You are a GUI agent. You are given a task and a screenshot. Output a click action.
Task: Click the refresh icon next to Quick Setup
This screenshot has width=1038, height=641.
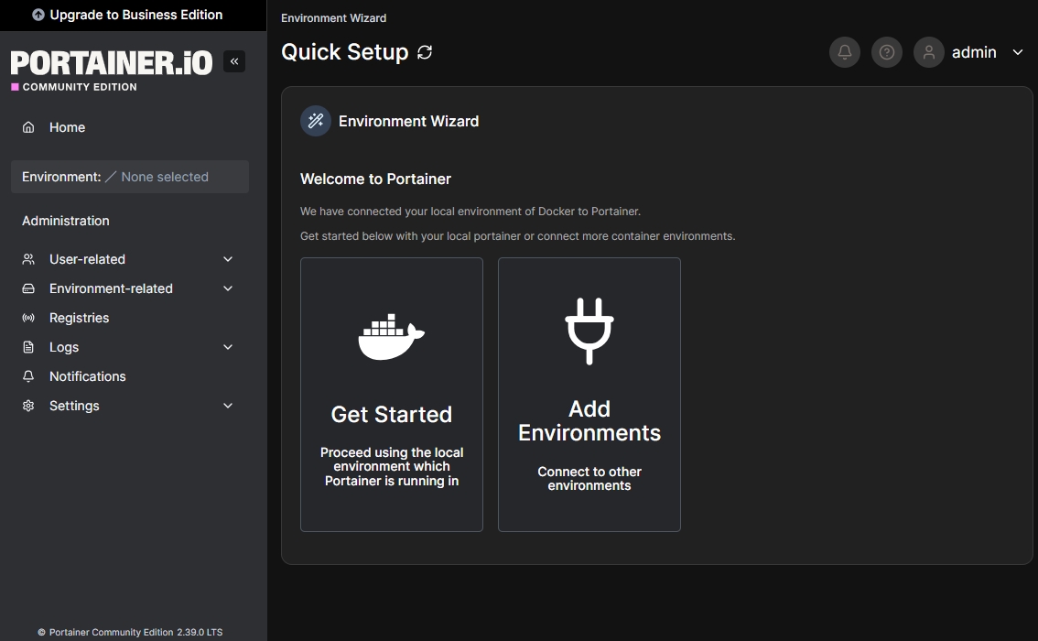tap(424, 52)
